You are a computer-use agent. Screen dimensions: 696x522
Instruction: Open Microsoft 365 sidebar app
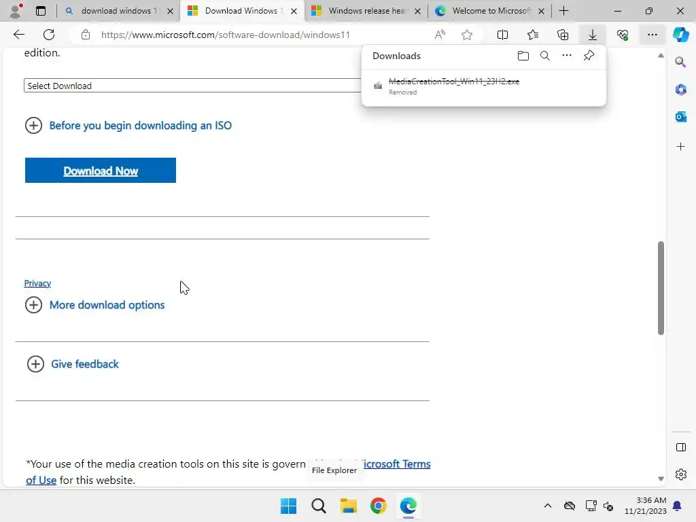click(x=680, y=89)
